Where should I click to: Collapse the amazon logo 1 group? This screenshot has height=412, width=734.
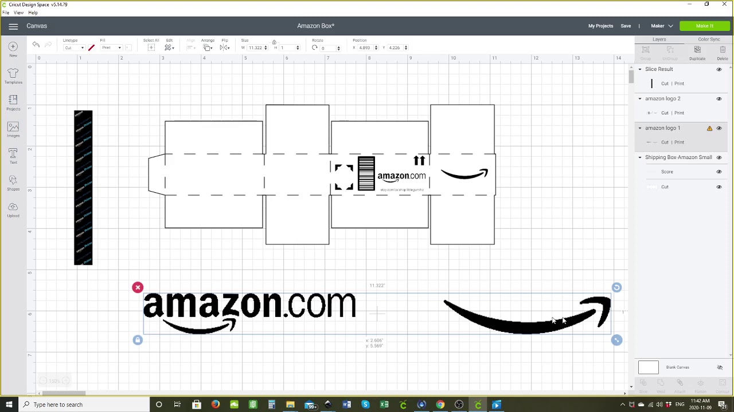640,128
